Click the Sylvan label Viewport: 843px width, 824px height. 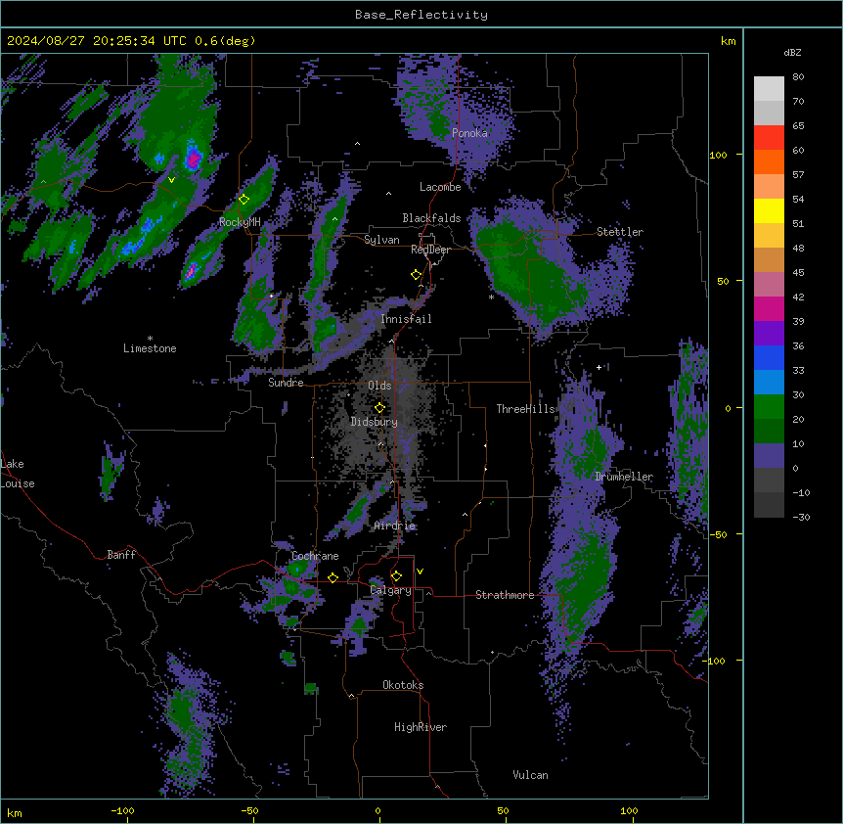(x=381, y=240)
